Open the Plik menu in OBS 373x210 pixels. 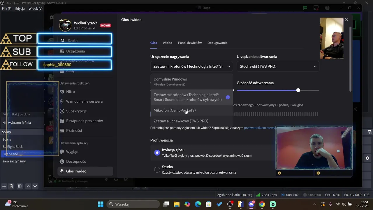click(x=6, y=8)
